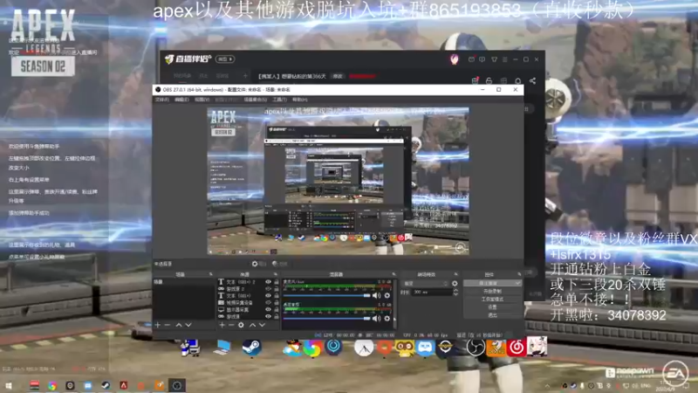Toggle visibility of bottom 游戏源 source

tap(268, 316)
